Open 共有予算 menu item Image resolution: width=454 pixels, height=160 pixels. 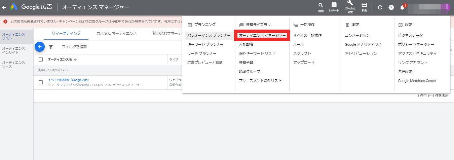(x=246, y=63)
